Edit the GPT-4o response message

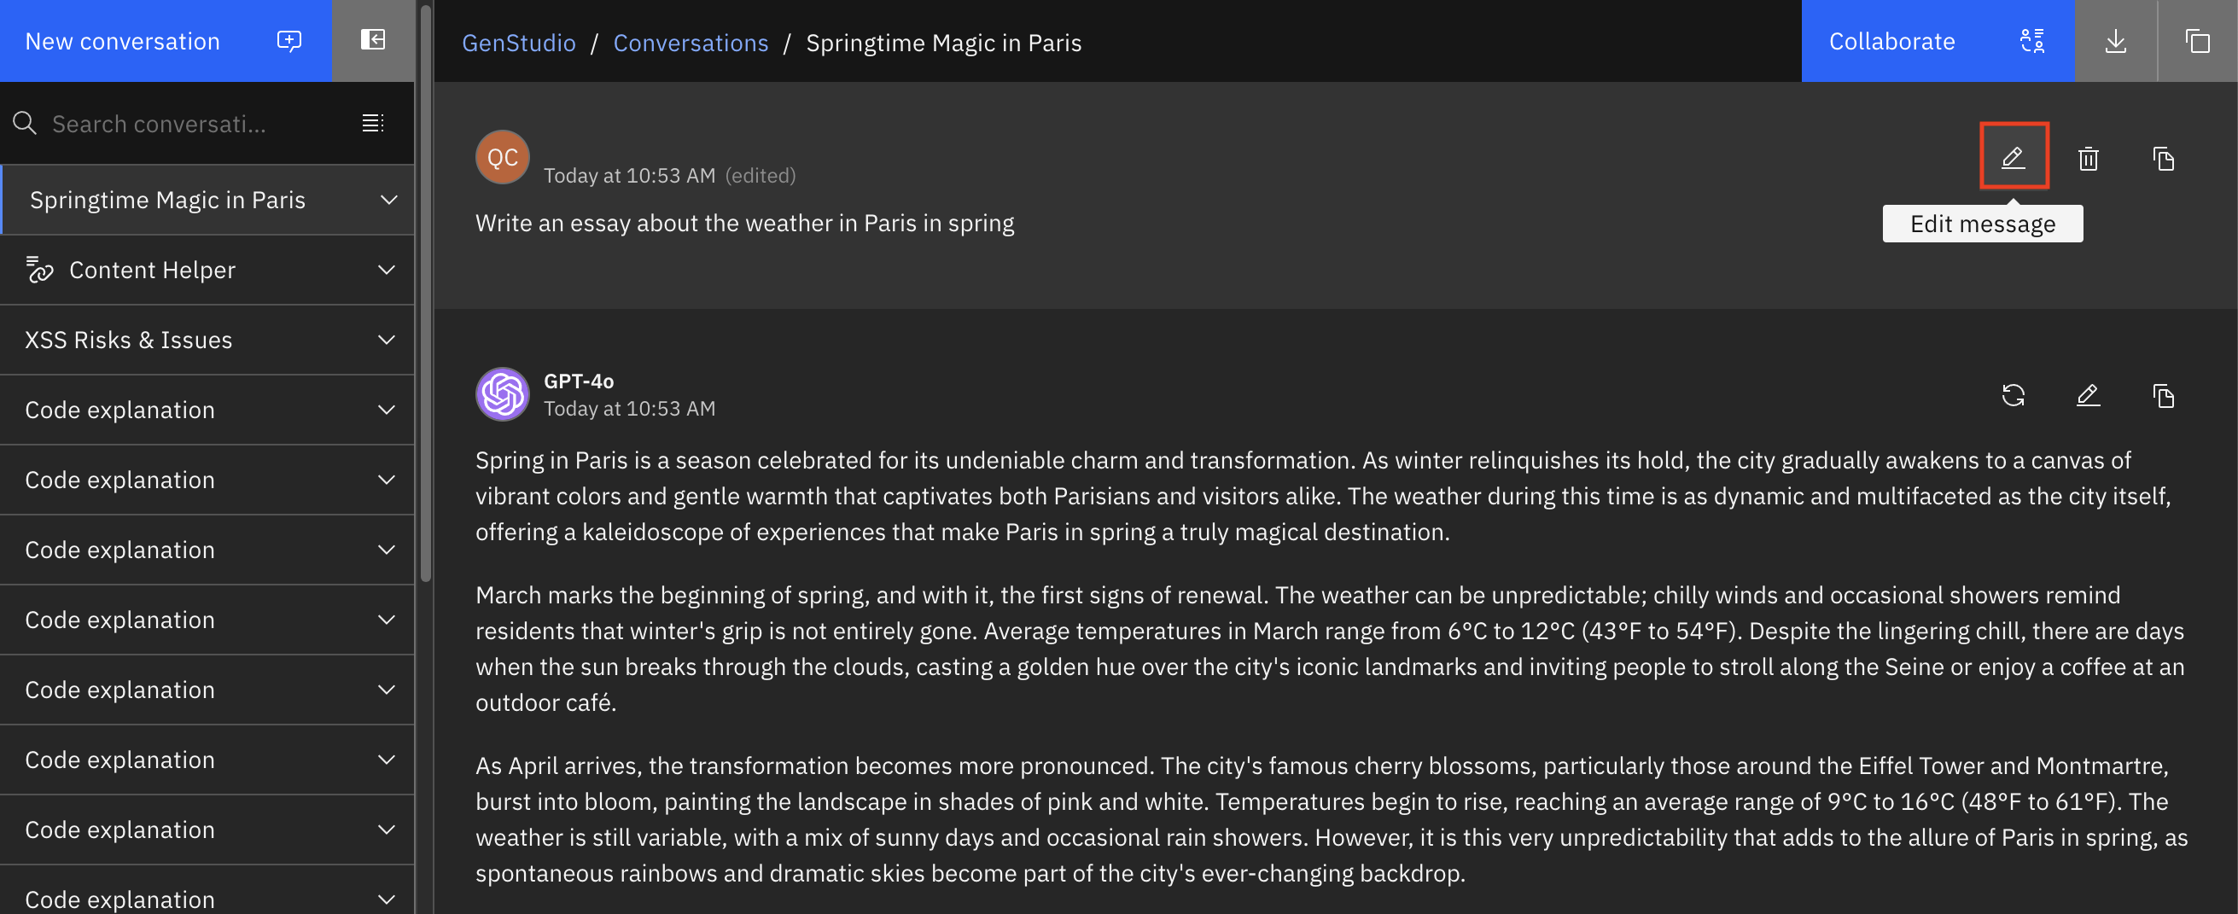(2088, 395)
